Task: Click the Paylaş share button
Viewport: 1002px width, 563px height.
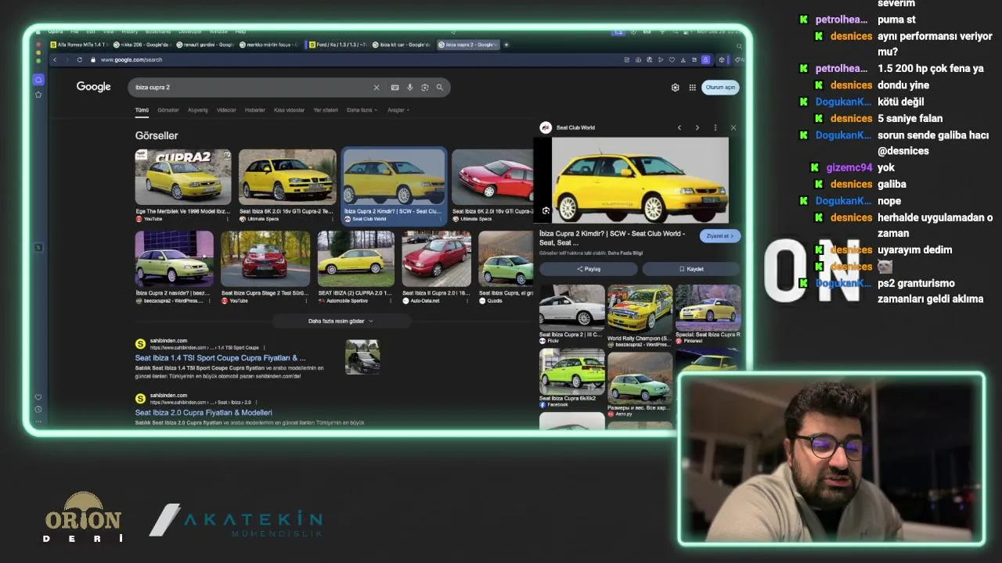Action: click(x=589, y=269)
